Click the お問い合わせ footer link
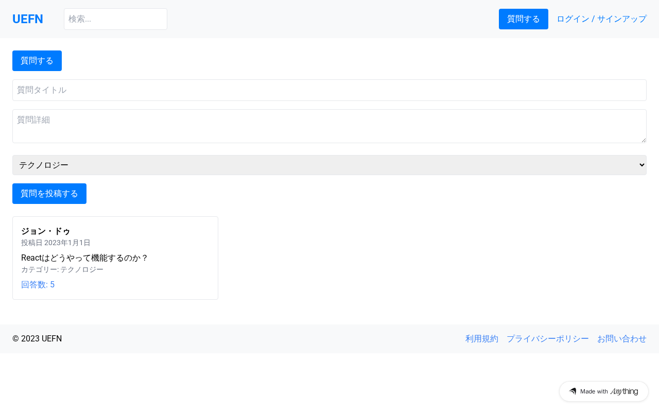Viewport: 659px width, 412px height. click(622, 339)
